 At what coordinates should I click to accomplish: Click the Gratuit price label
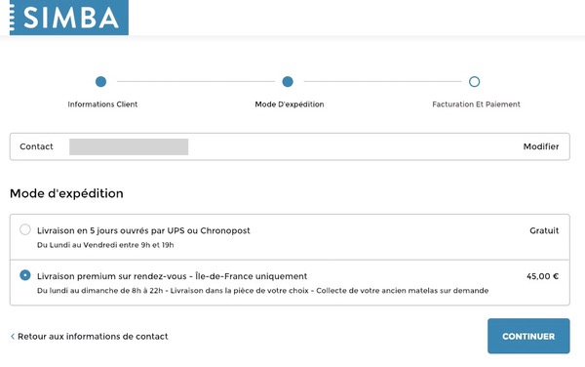pyautogui.click(x=544, y=230)
